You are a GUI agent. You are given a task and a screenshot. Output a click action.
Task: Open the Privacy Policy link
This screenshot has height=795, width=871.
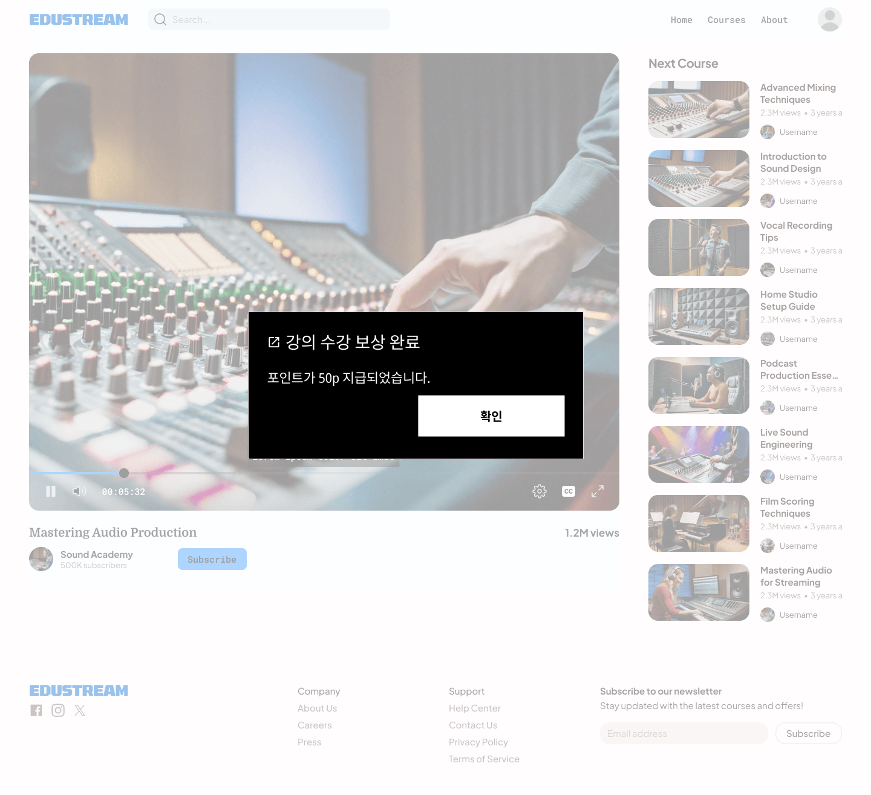[x=478, y=742]
